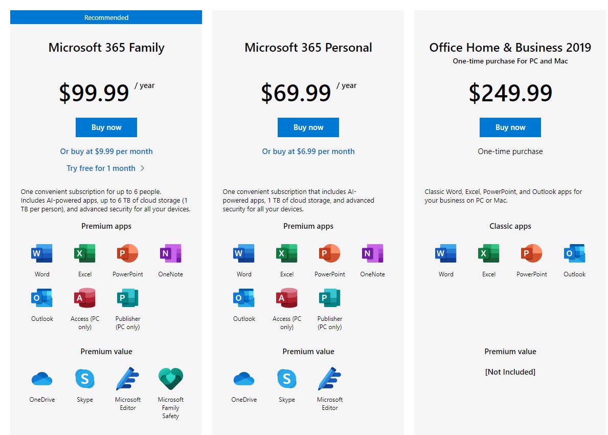The height and width of the screenshot is (435, 608).
Task: Click Buy now for Microsoft 365 Family
Action: coord(106,127)
